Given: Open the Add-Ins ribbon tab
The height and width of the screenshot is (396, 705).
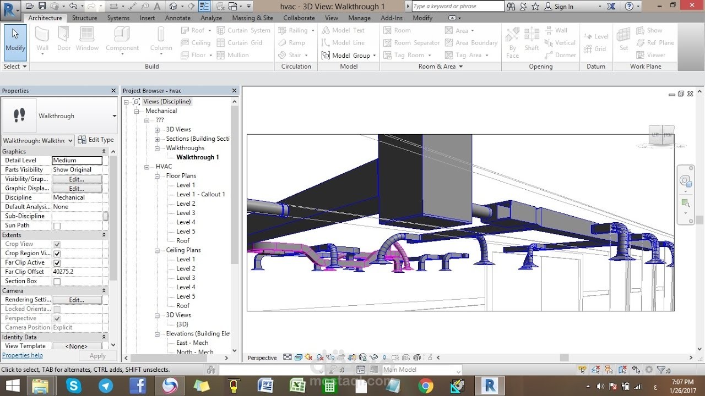Looking at the screenshot, I should (x=392, y=18).
